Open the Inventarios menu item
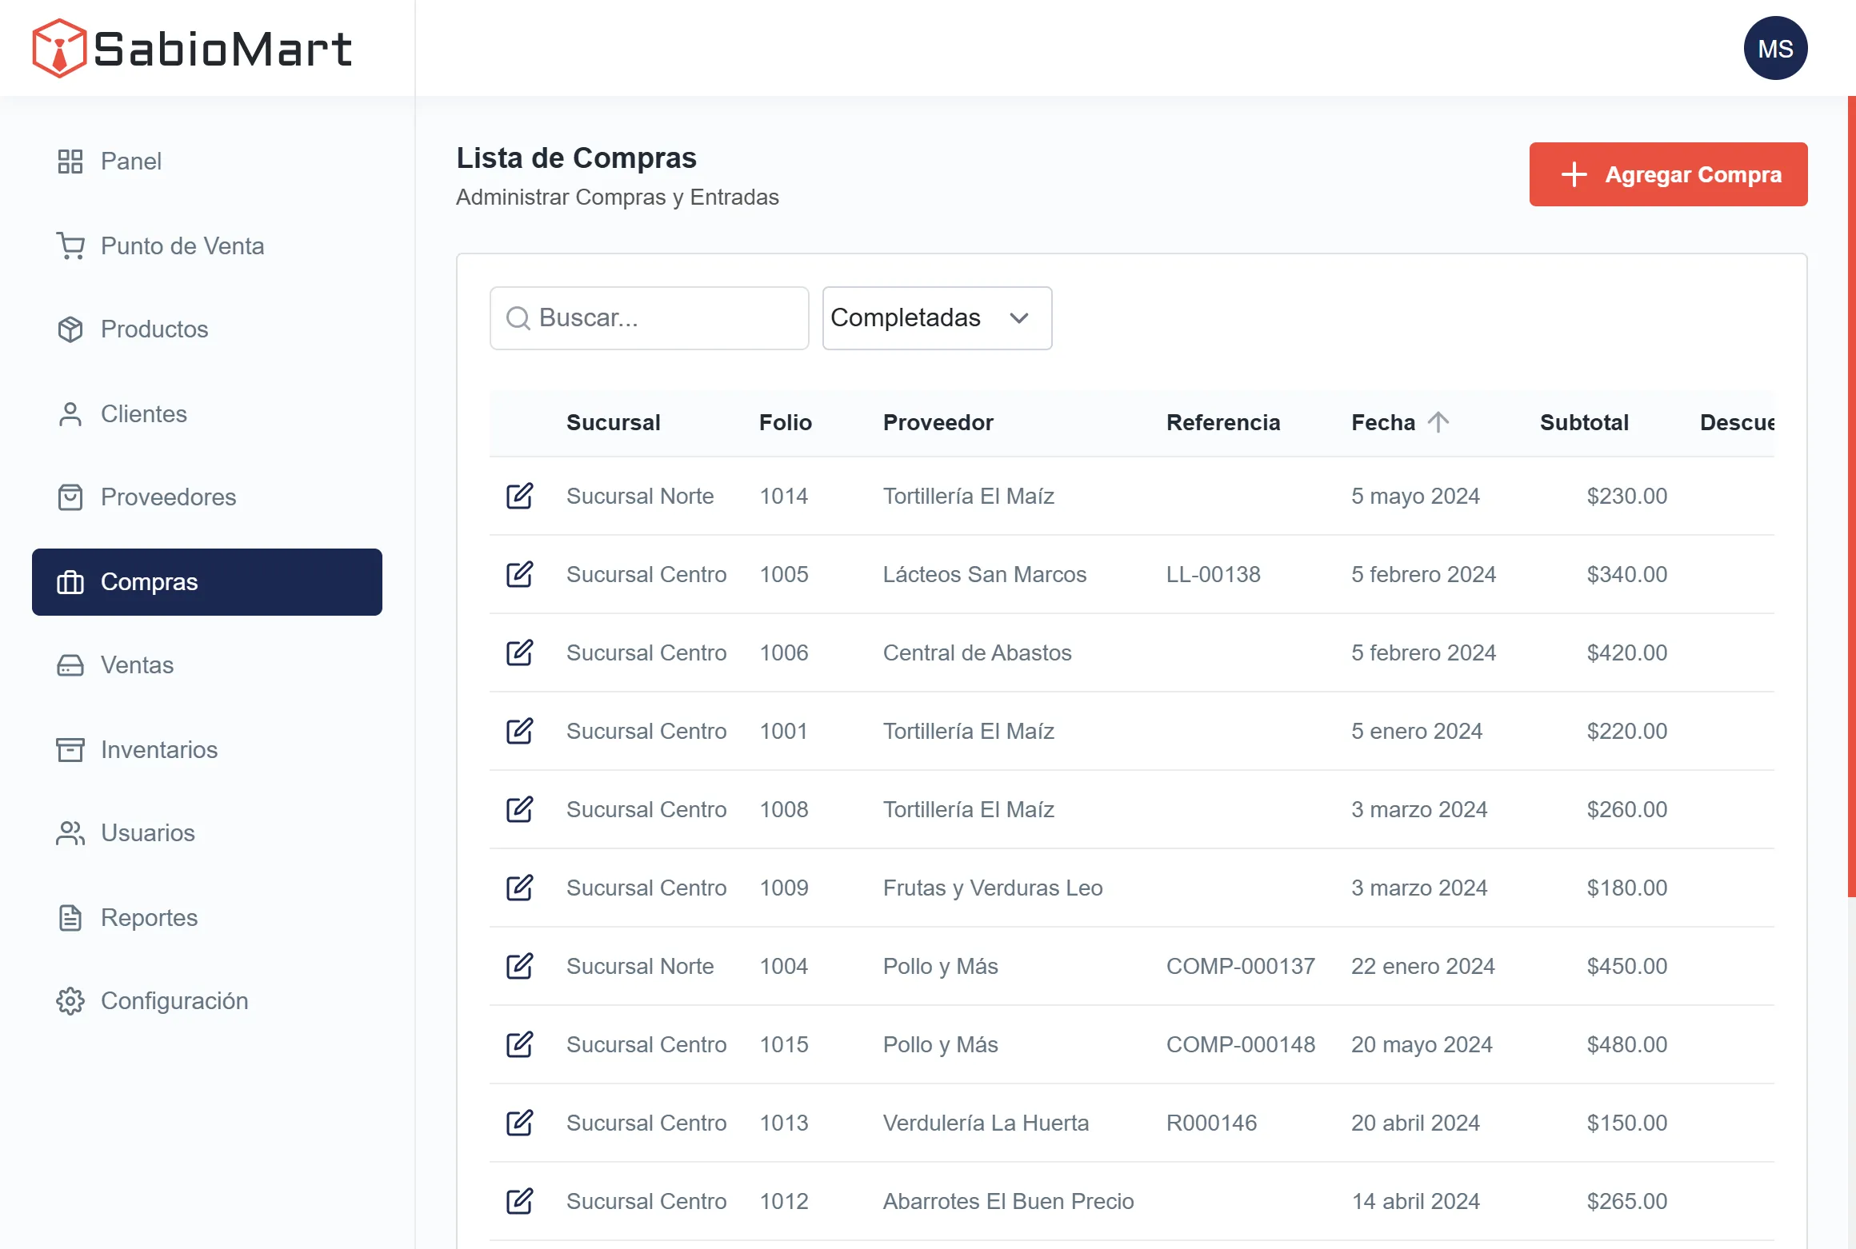The height and width of the screenshot is (1249, 1856). tap(158, 749)
